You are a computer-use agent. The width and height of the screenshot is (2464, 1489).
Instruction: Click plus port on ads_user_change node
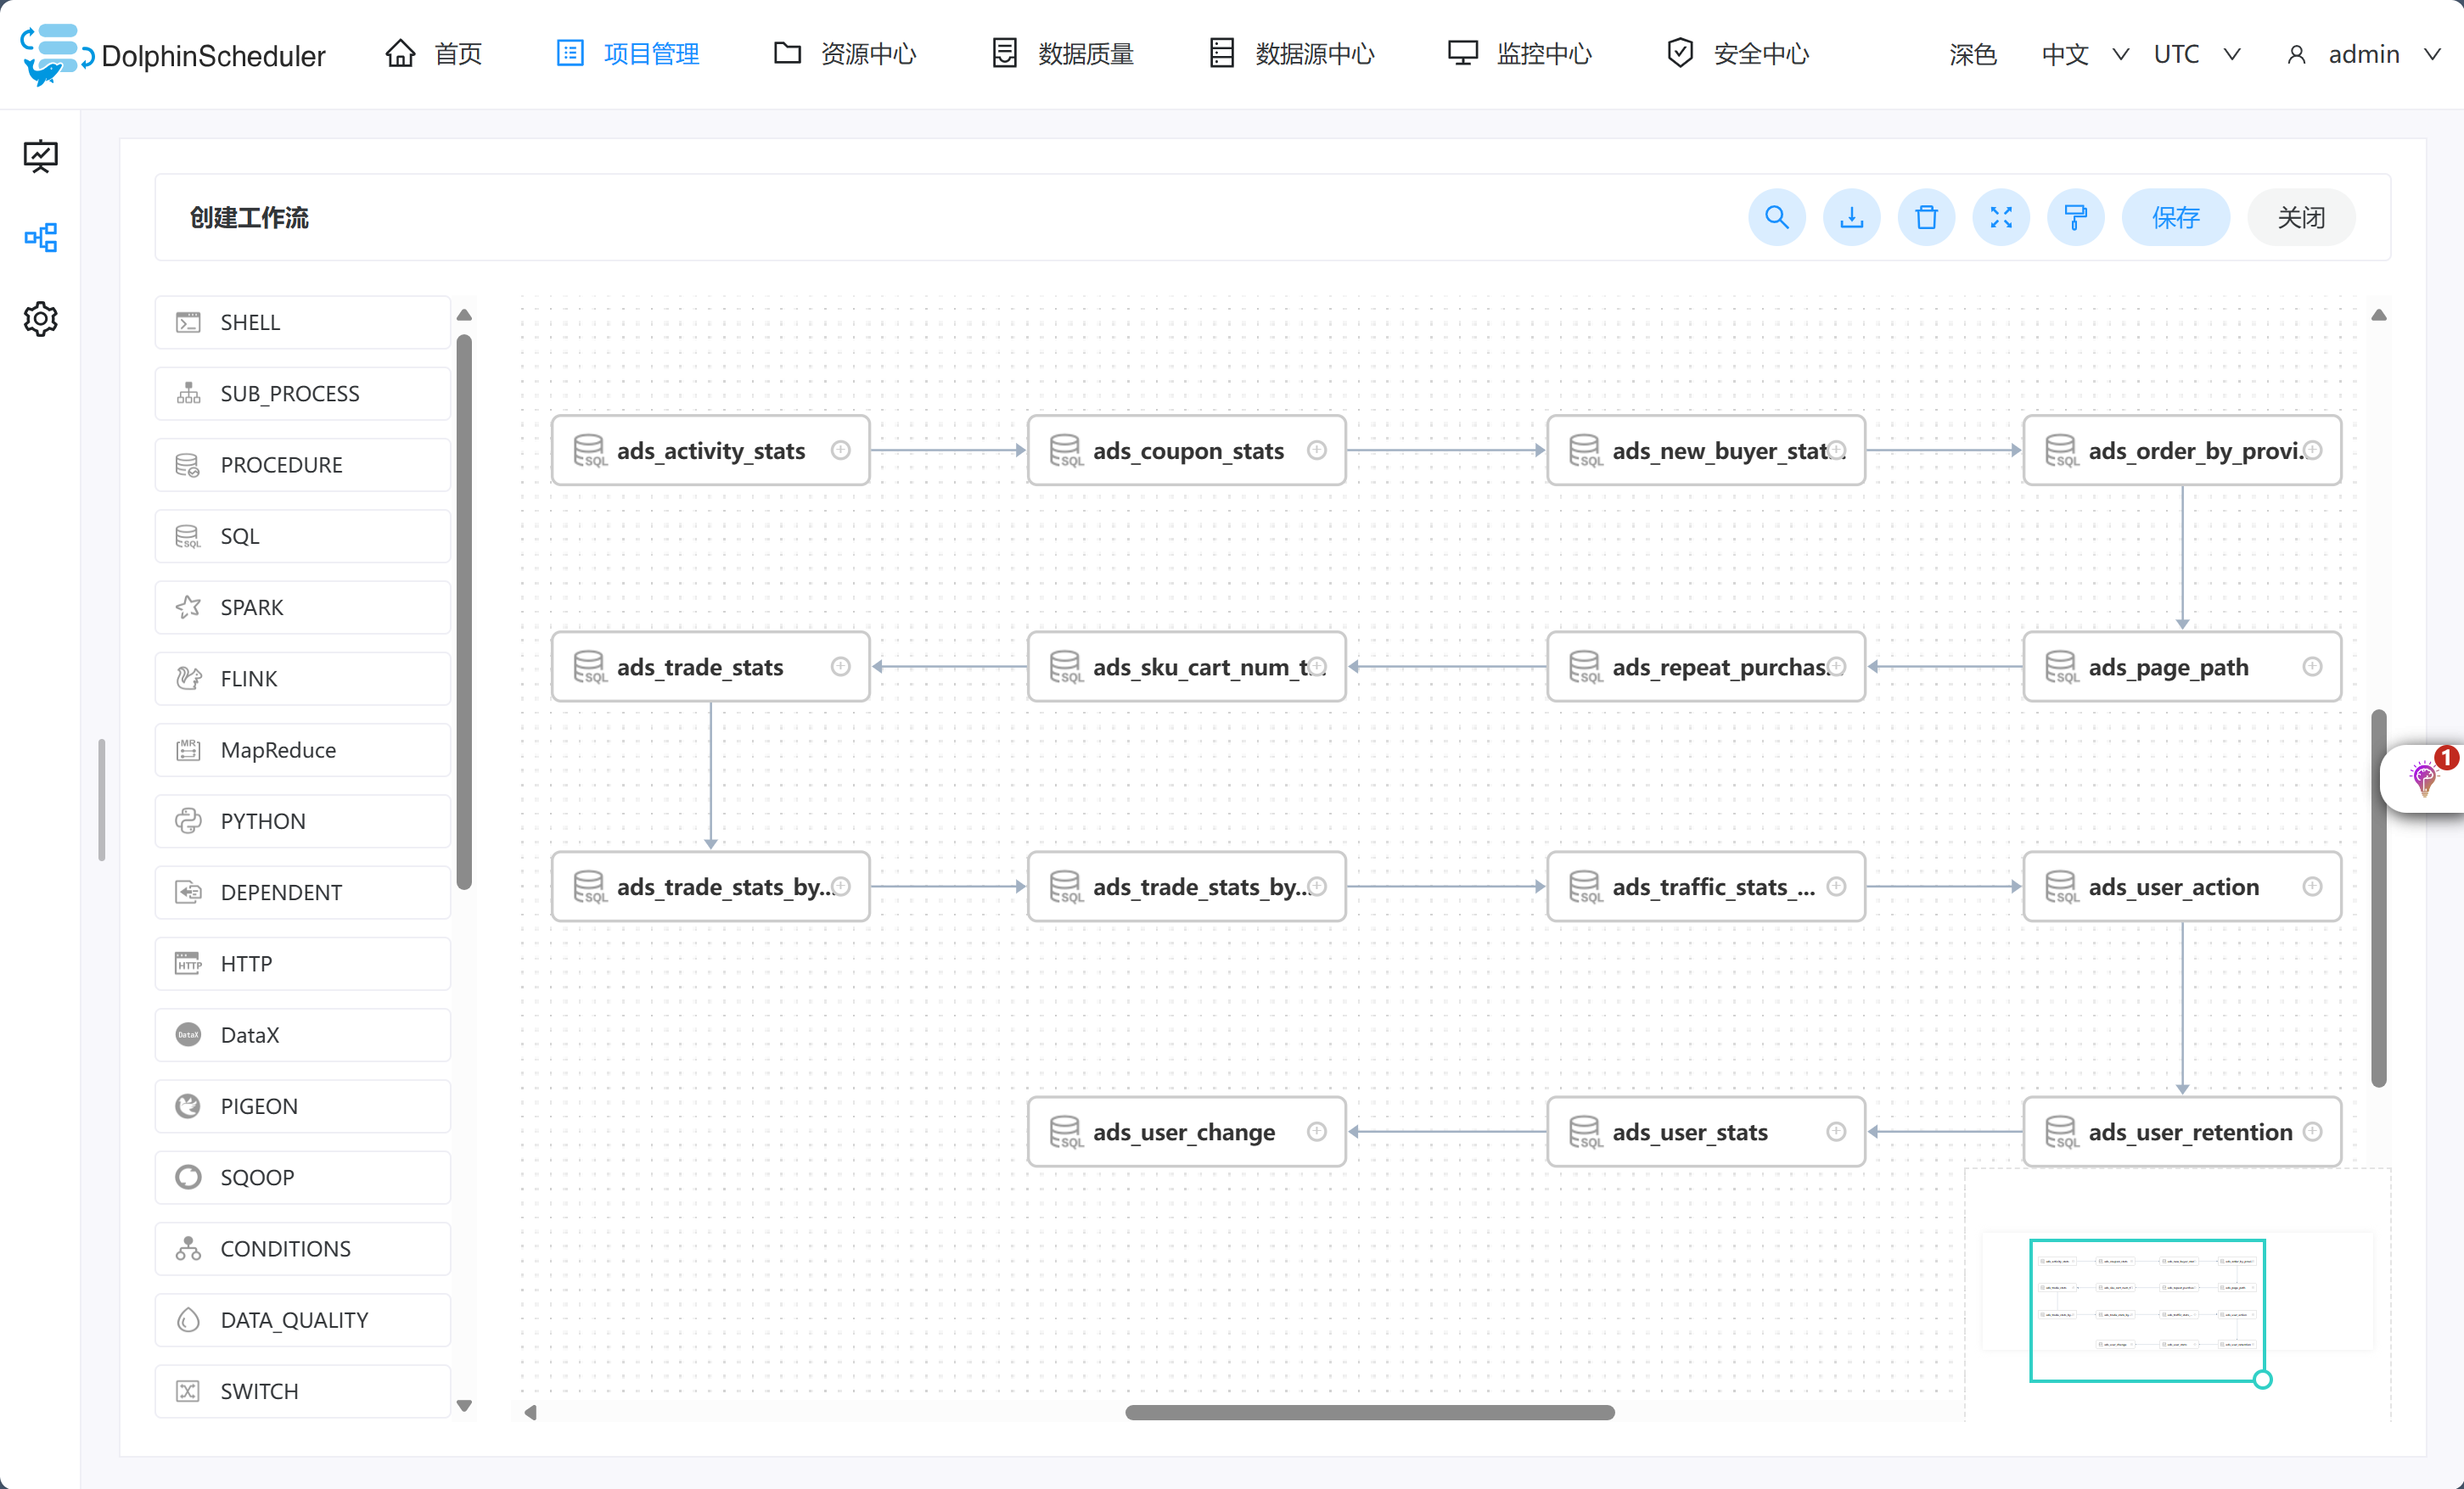coord(1317,1131)
